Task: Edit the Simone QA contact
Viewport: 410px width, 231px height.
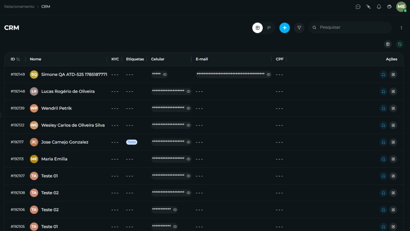Action: pyautogui.click(x=393, y=75)
